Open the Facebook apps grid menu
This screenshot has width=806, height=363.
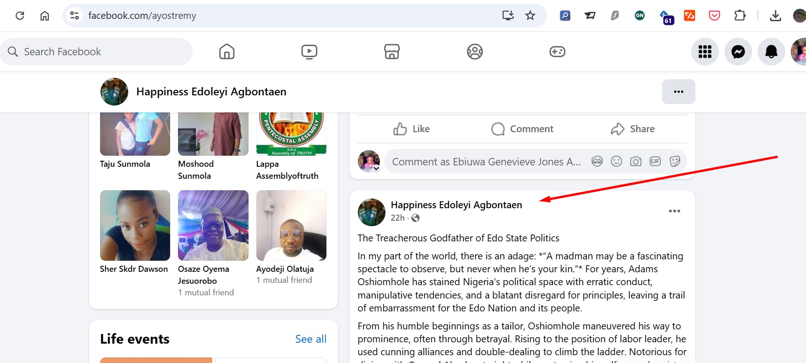pyautogui.click(x=705, y=52)
